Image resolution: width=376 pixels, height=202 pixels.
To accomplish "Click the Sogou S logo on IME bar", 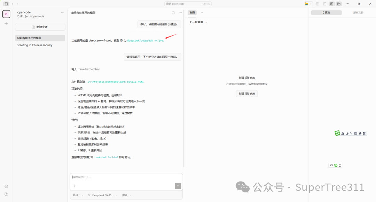I will pyautogui.click(x=337, y=133).
